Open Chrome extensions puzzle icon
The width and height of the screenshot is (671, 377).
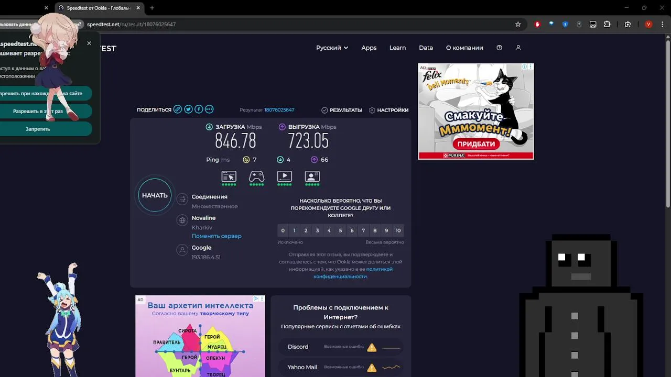(x=607, y=24)
